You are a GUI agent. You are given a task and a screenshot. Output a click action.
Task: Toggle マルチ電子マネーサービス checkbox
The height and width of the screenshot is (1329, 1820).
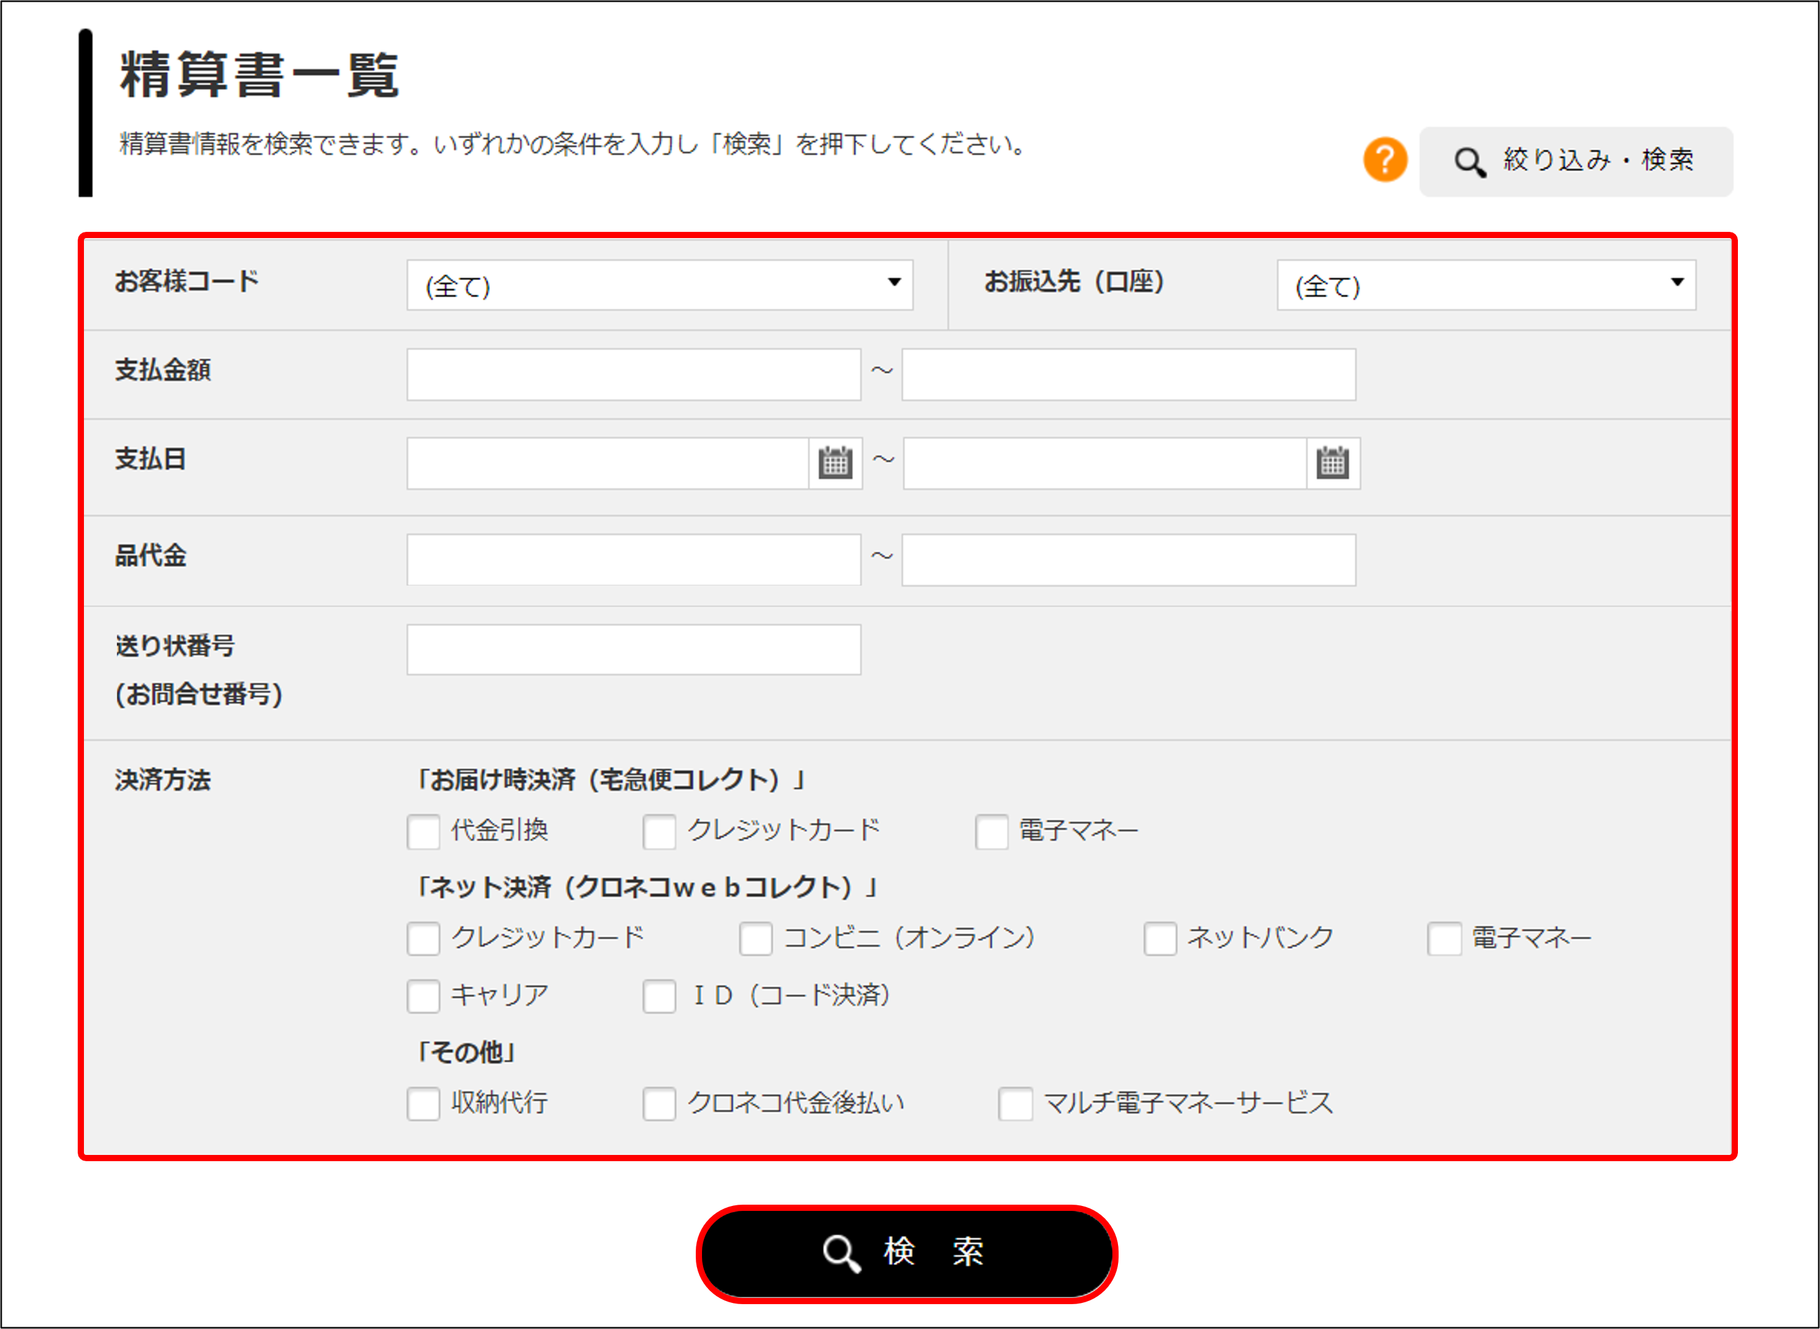1015,1104
